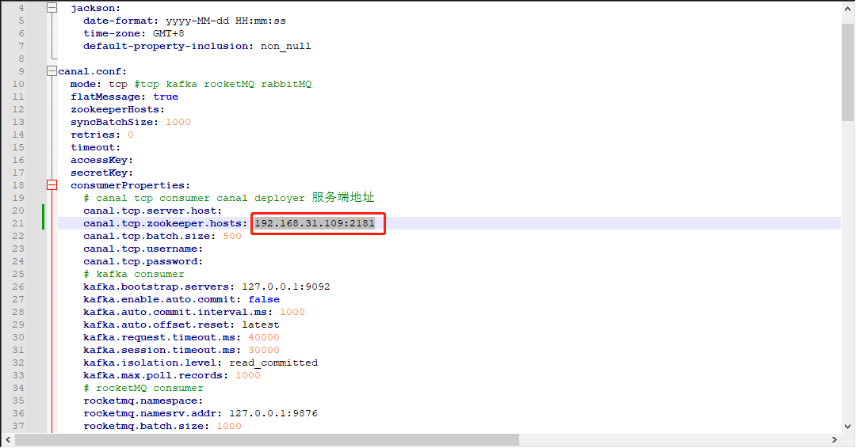Click kafka.isolation.level read_committed value

click(273, 363)
